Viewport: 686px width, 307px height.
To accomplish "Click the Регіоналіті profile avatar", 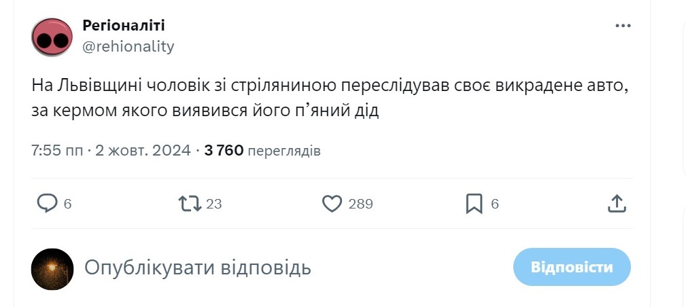I will (x=52, y=37).
